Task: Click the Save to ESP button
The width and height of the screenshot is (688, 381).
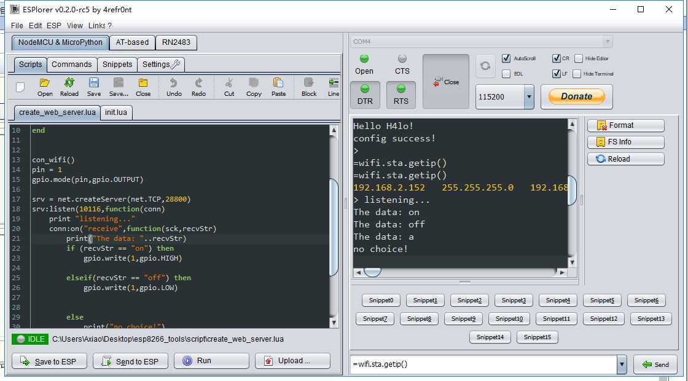Action: click(49, 361)
